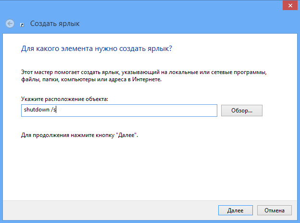Cancel the wizard with Отмена
Image resolution: width=300 pixels, height=223 pixels.
tap(275, 211)
